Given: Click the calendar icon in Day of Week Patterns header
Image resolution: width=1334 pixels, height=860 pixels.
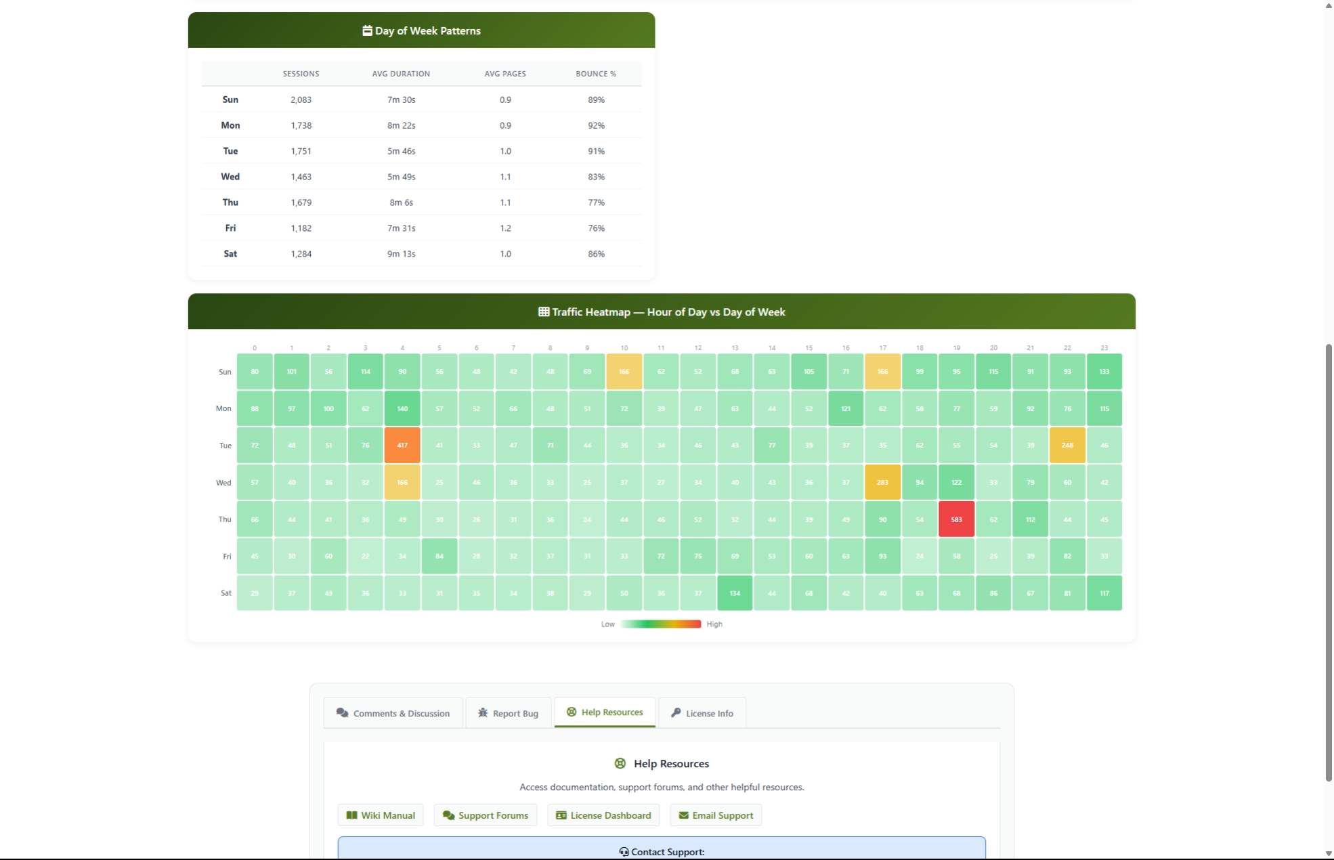Looking at the screenshot, I should point(367,30).
